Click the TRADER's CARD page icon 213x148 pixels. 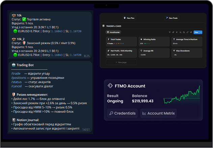(x=103, y=26)
